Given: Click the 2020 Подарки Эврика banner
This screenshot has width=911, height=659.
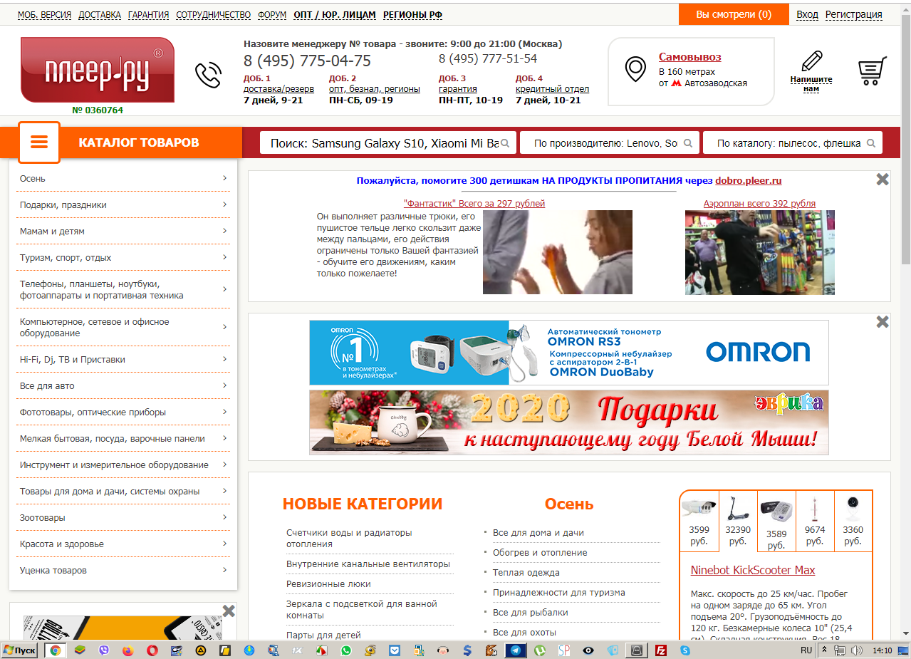Looking at the screenshot, I should click(569, 422).
